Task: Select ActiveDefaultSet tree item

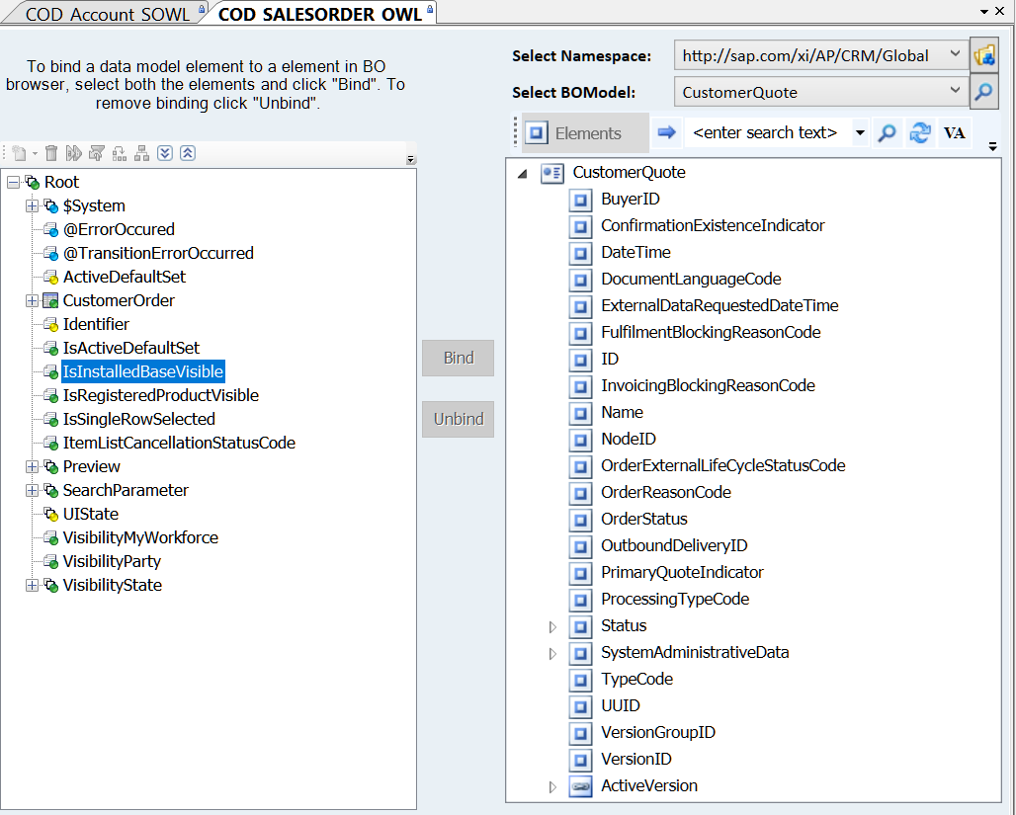Action: click(125, 277)
